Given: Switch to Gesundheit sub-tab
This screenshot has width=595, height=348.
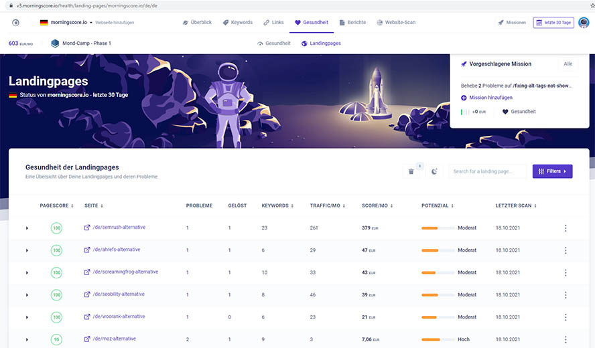Looking at the screenshot, I should tap(274, 43).
